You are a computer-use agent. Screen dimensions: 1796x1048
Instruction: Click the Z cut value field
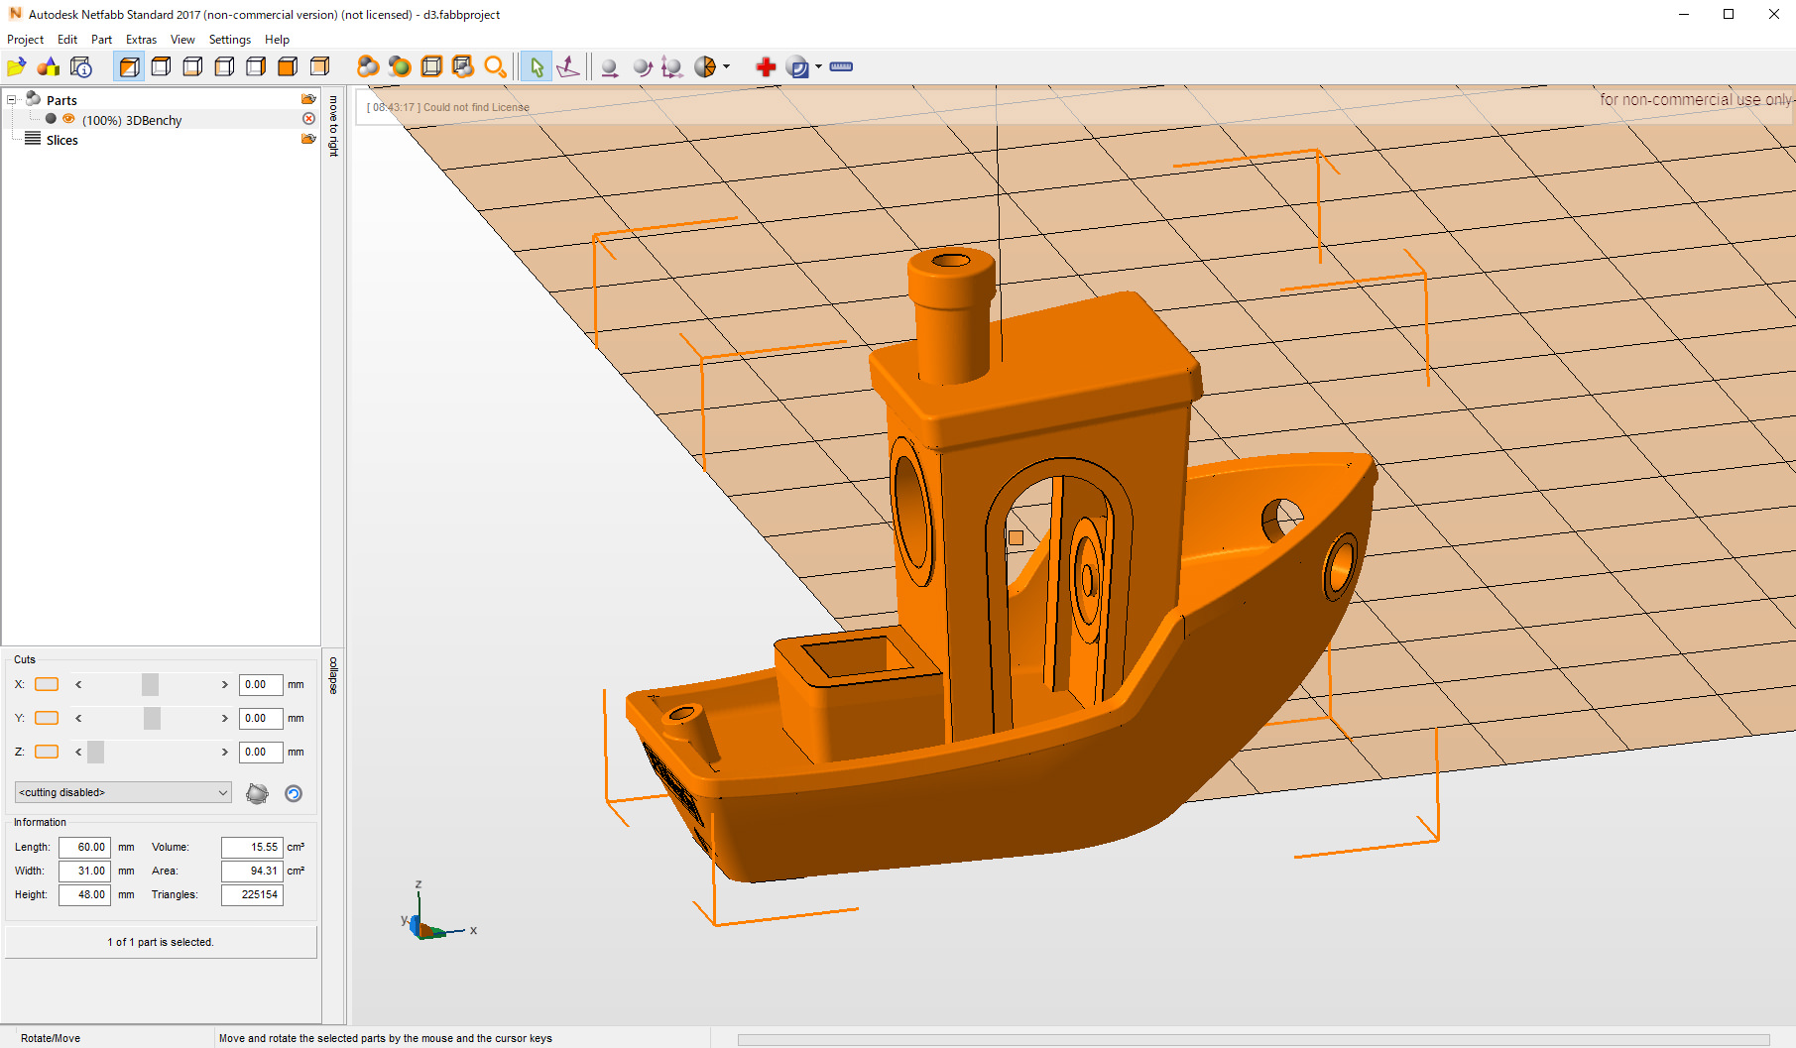click(x=261, y=752)
